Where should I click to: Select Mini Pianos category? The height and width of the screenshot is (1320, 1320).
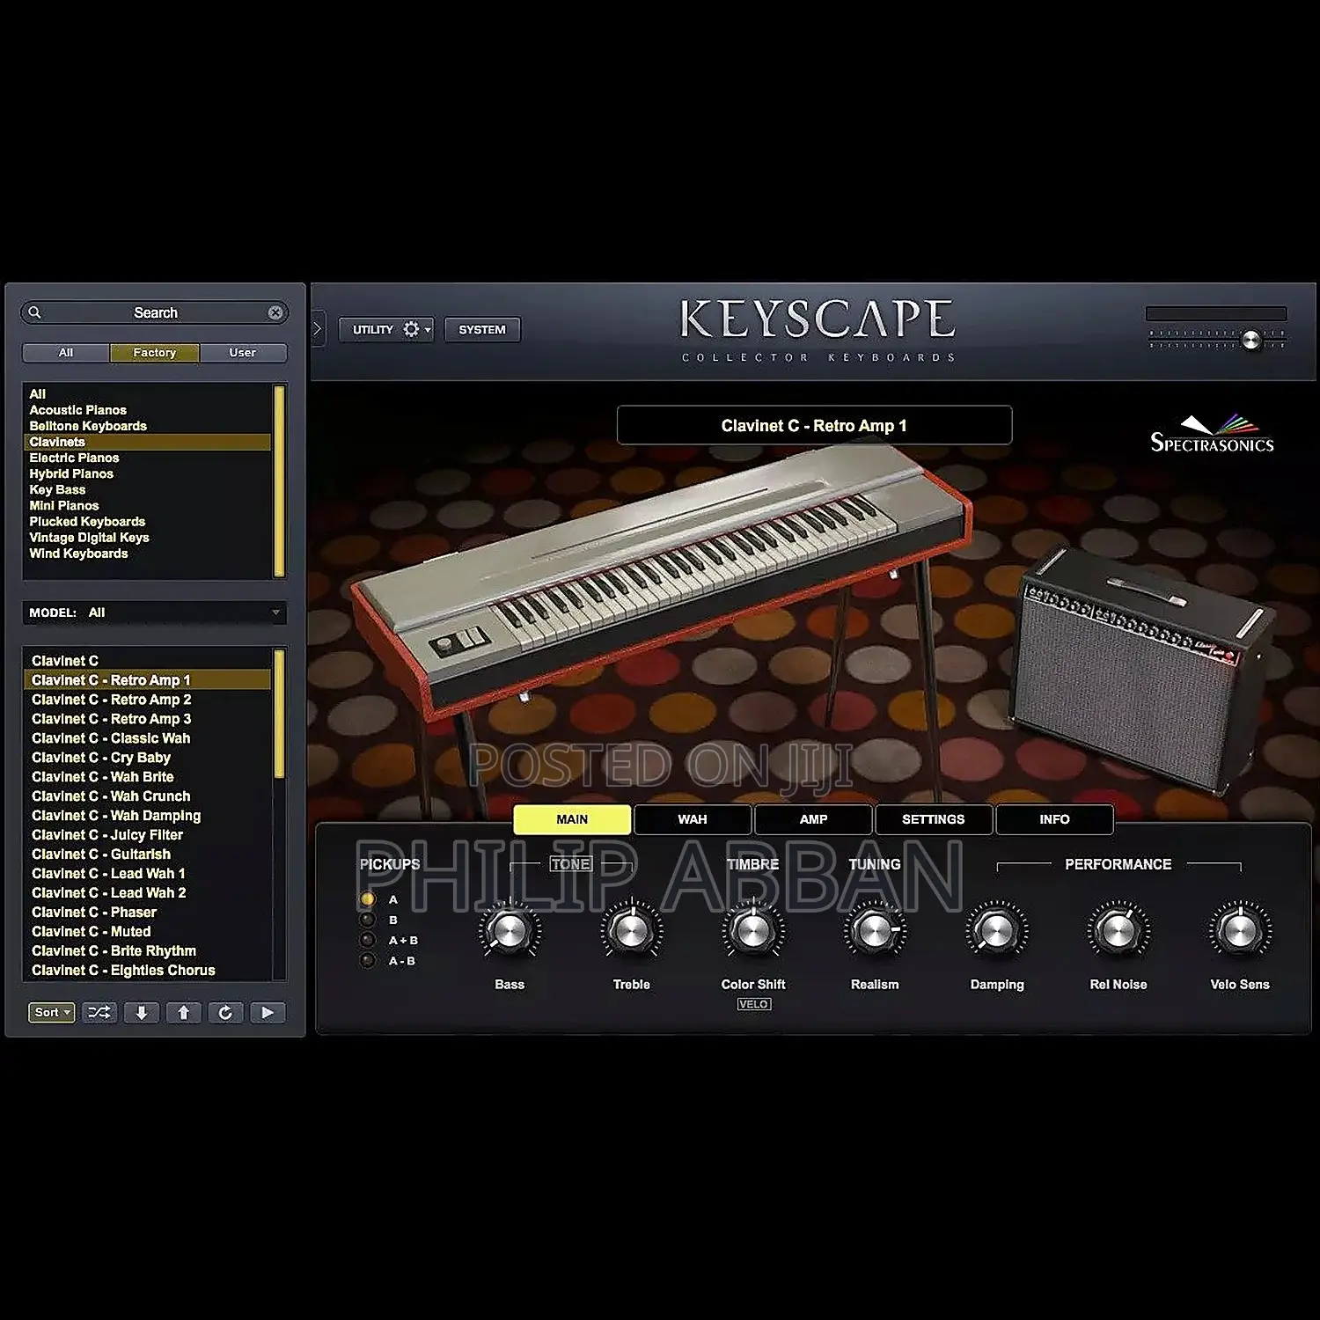click(x=147, y=505)
